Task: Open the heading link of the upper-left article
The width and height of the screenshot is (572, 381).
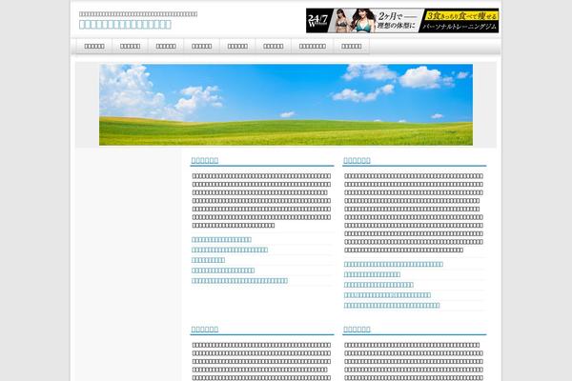Action: click(x=205, y=160)
